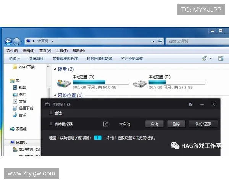
Task: Open help icon in 夜神多开器
Action: click(191, 104)
